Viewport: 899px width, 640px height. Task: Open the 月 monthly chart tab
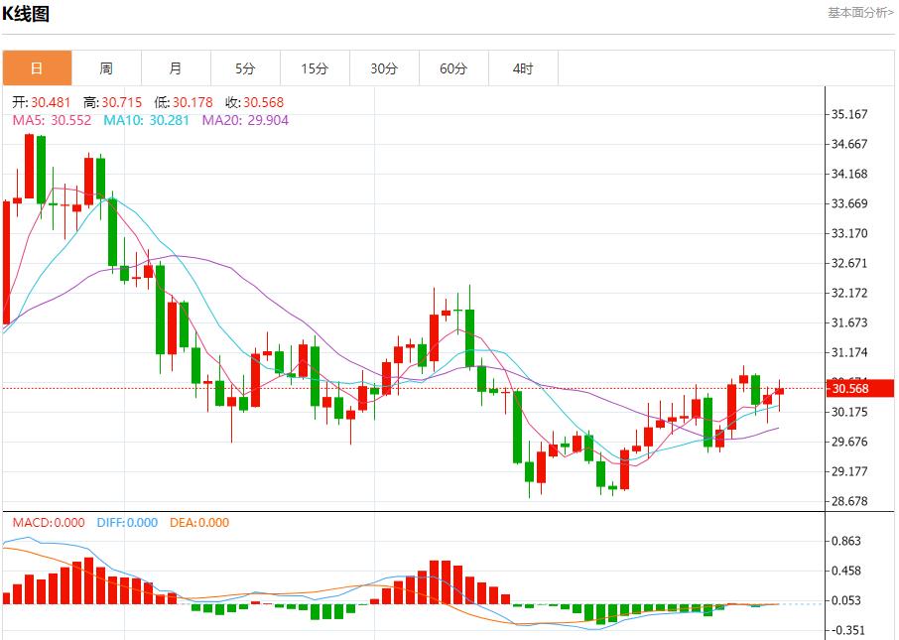point(176,68)
